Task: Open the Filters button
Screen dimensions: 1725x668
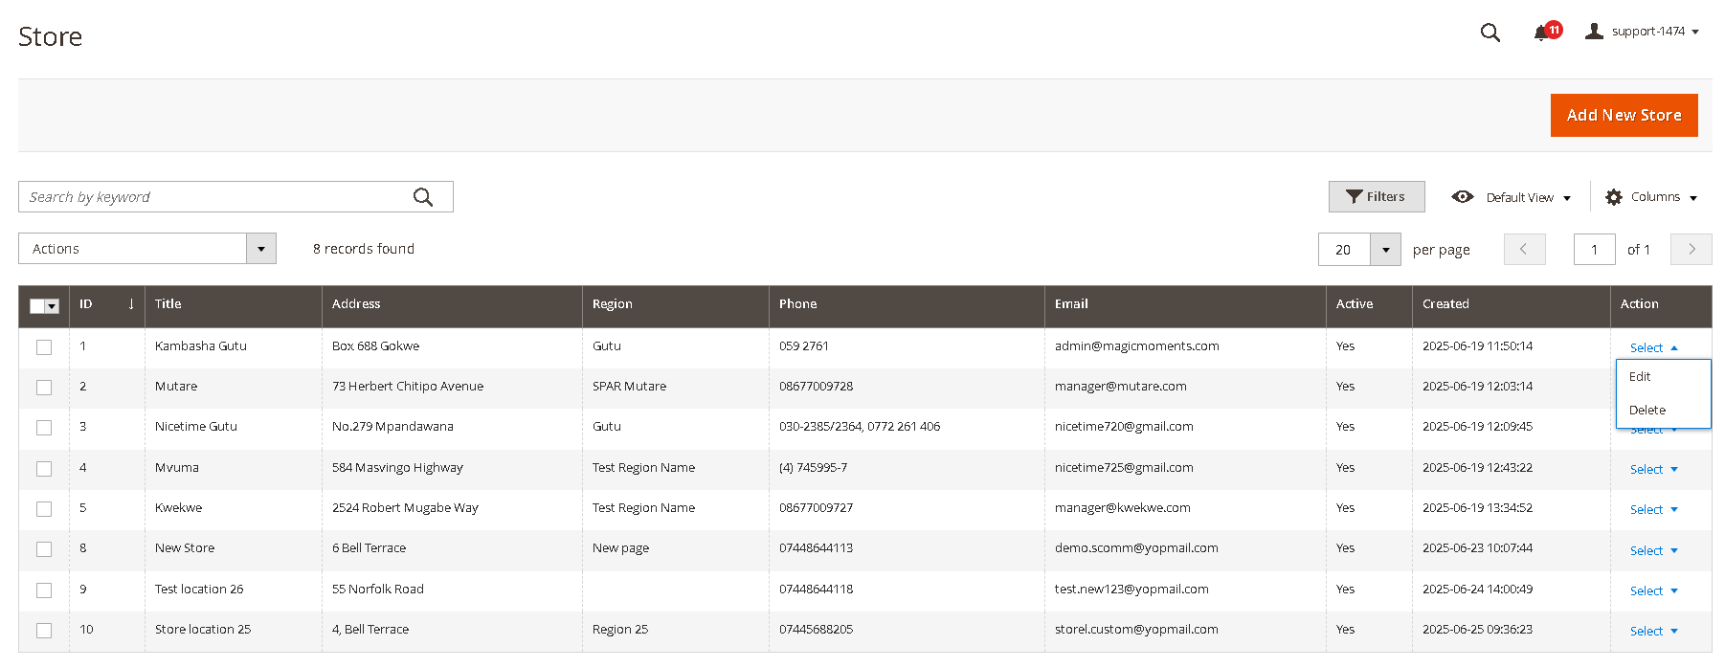Action: tap(1376, 197)
